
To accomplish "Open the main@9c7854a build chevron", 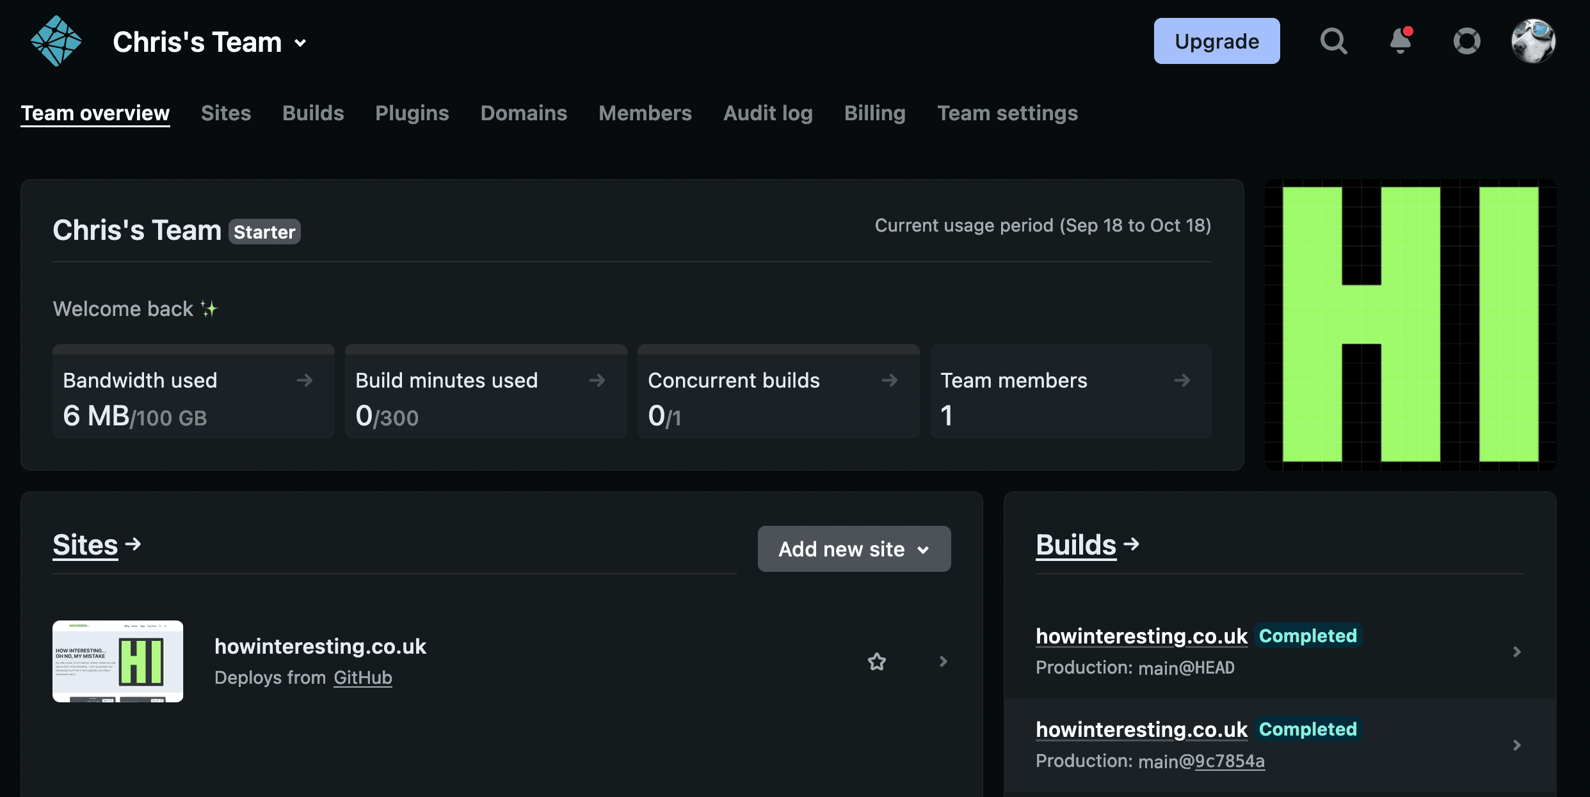I will tap(1516, 745).
